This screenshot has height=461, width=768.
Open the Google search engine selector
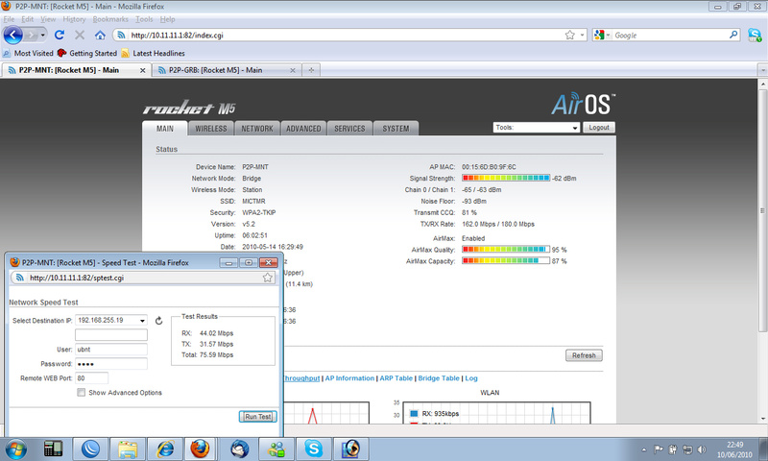[602, 36]
